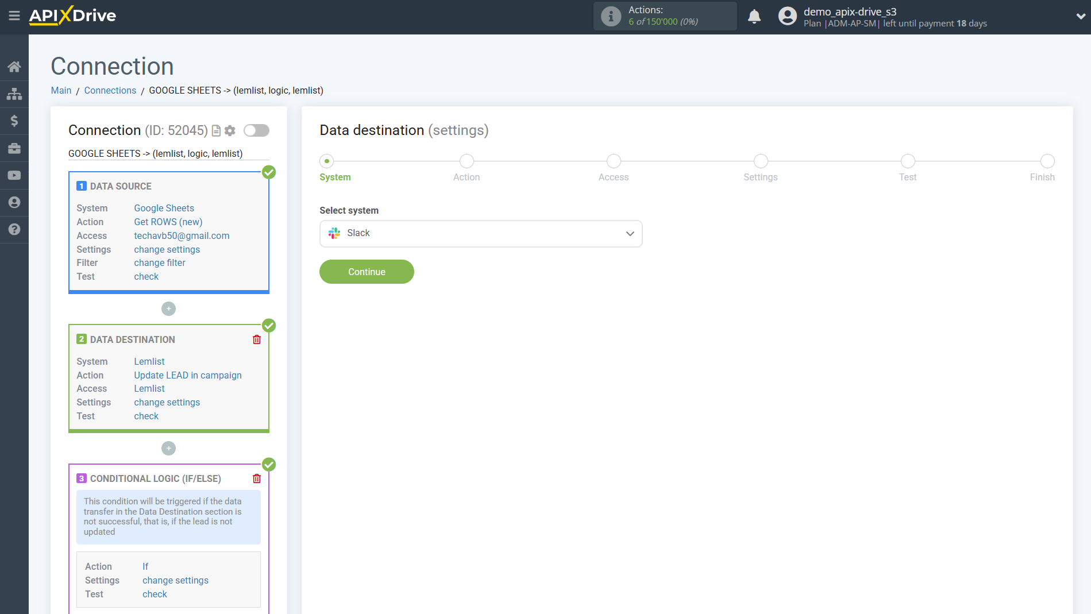1091x614 pixels.
Task: Delete the Data Destination block
Action: pos(257,339)
